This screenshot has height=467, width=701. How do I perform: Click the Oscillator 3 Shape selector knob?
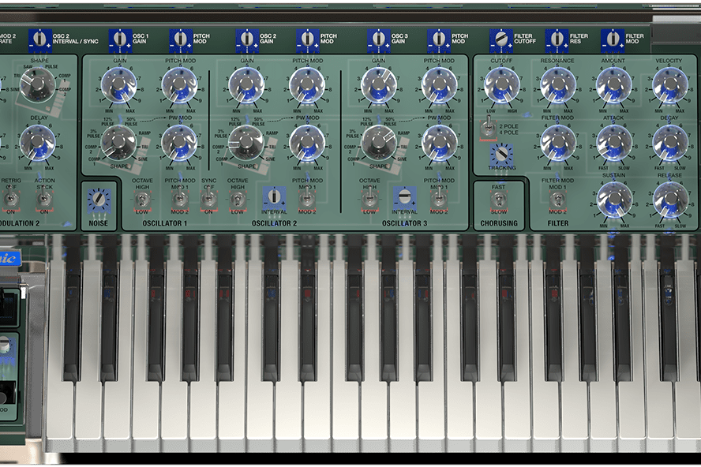click(378, 142)
